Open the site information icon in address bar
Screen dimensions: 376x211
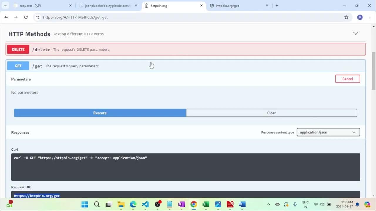(x=38, y=17)
